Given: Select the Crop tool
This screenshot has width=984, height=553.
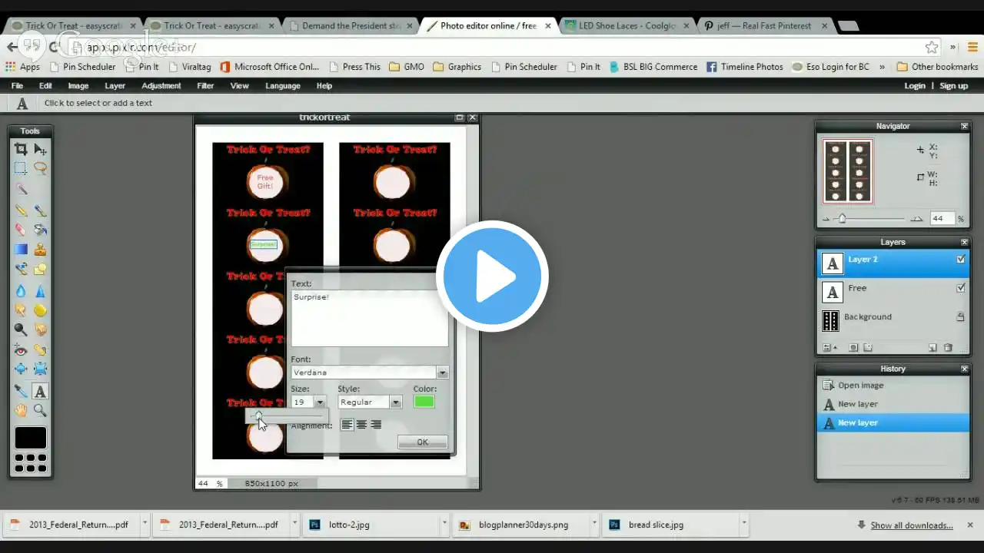Looking at the screenshot, I should [x=21, y=149].
